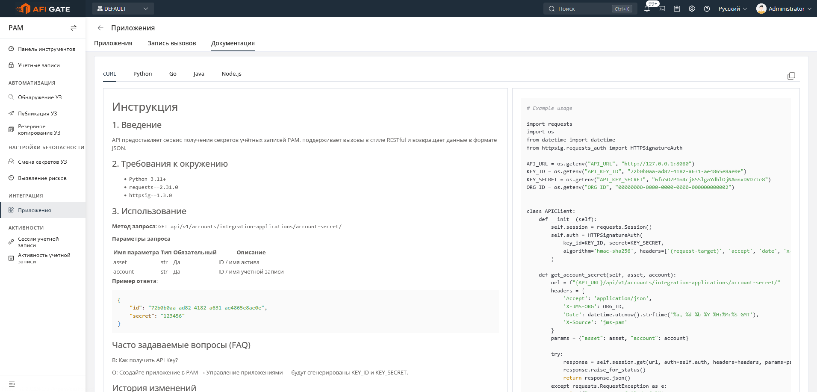Open the DEFAULT organization dropdown

click(123, 9)
